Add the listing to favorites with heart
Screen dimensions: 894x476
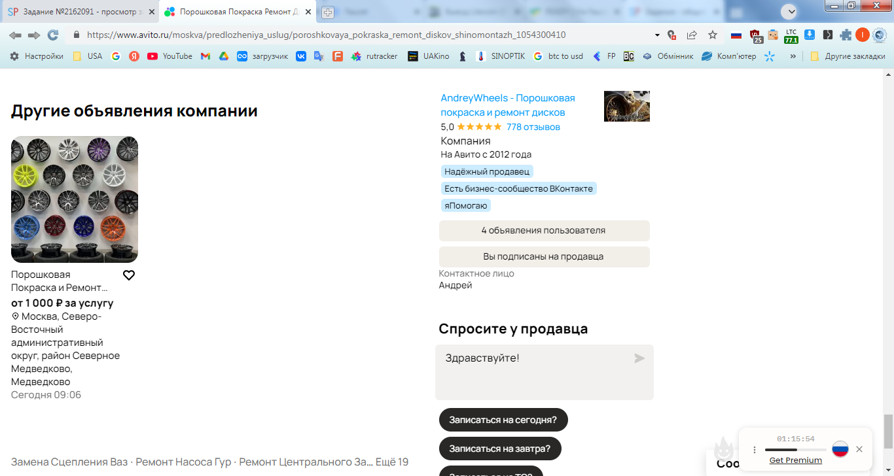pyautogui.click(x=129, y=275)
